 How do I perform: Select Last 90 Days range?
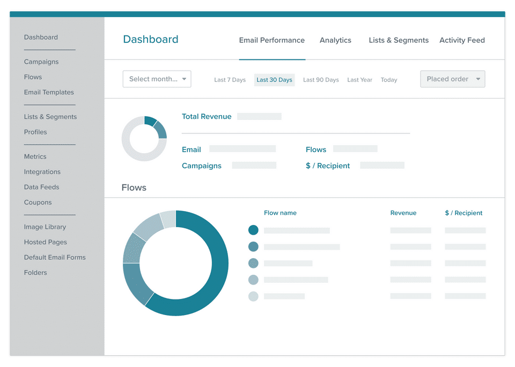coord(321,80)
